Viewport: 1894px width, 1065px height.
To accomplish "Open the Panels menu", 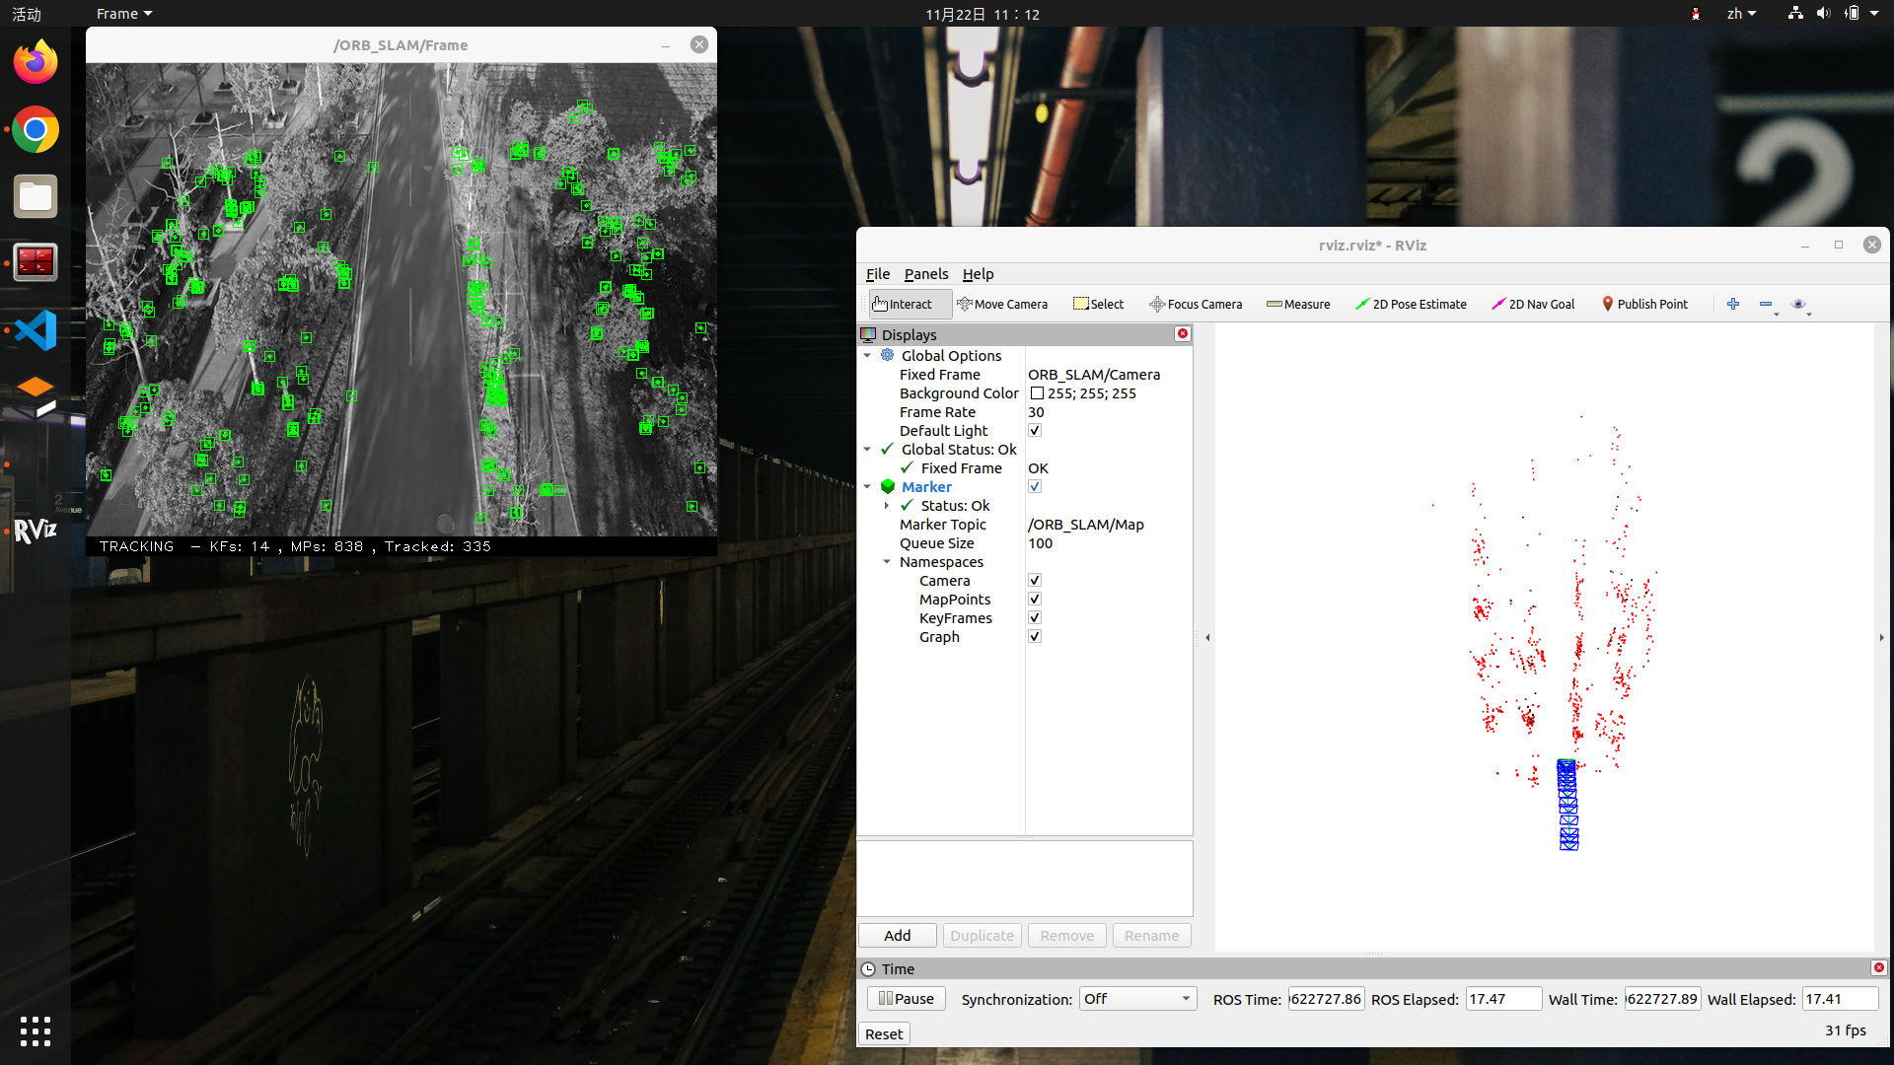I will 925,274.
